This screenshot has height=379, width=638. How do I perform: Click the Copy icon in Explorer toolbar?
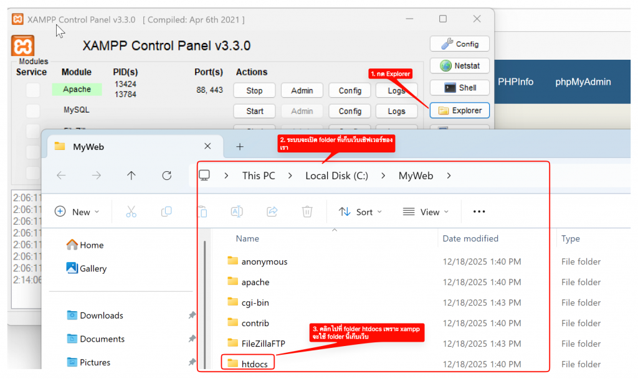coord(166,212)
